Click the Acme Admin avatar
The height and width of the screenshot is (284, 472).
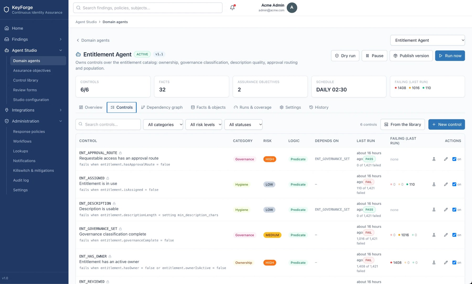click(292, 8)
